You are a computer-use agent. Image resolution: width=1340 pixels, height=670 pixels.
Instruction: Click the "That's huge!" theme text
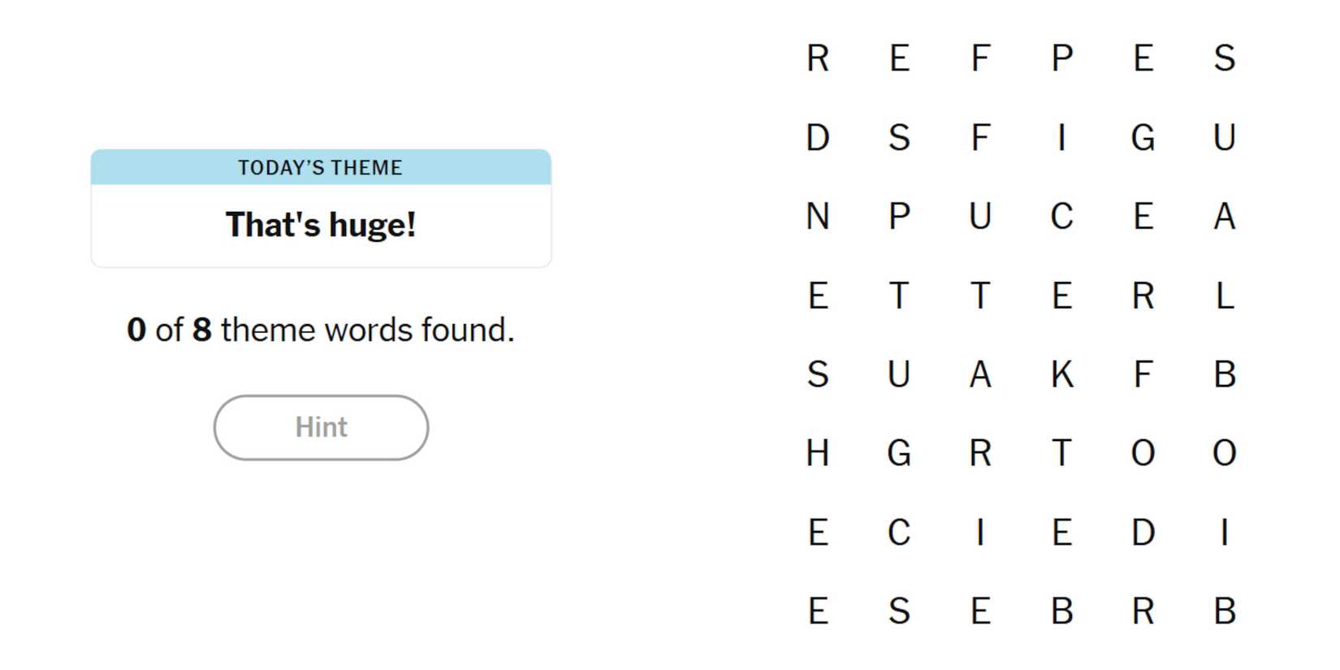[321, 225]
